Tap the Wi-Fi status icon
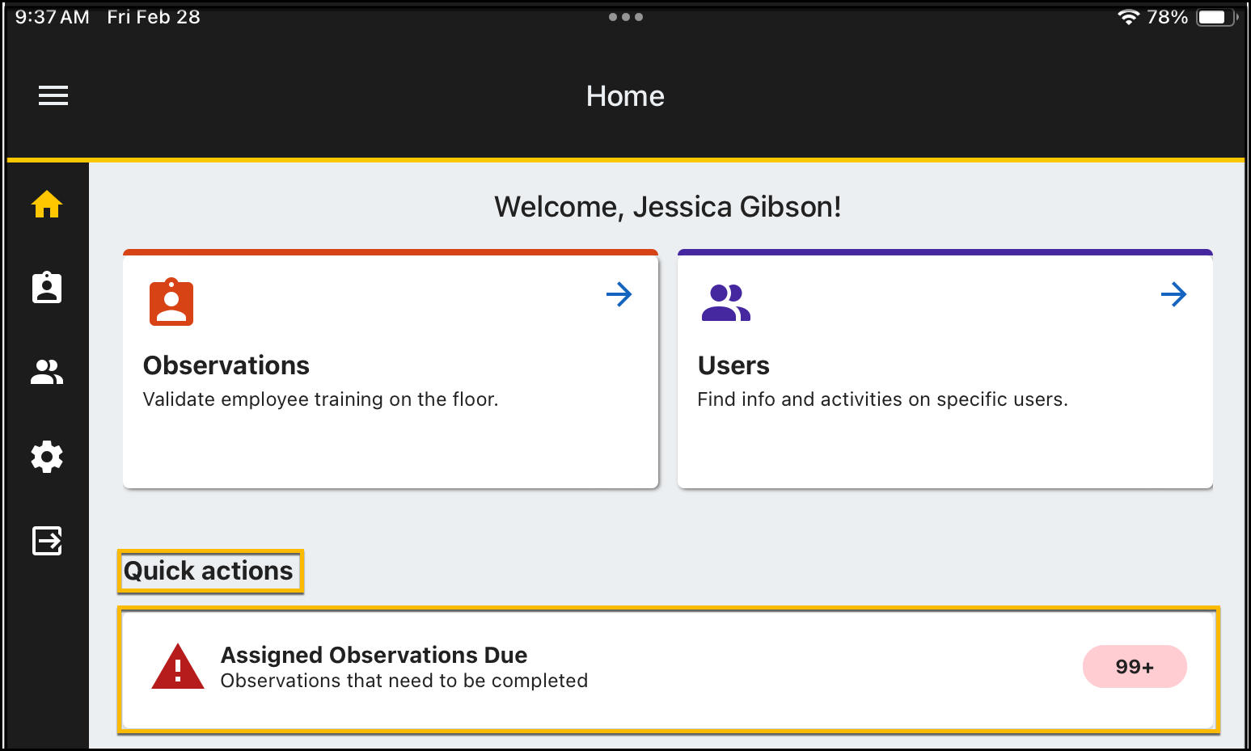The height and width of the screenshot is (751, 1251). 1128,17
